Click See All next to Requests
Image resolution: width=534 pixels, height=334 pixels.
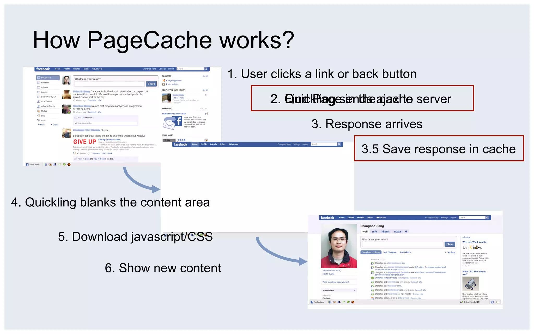pos(205,76)
